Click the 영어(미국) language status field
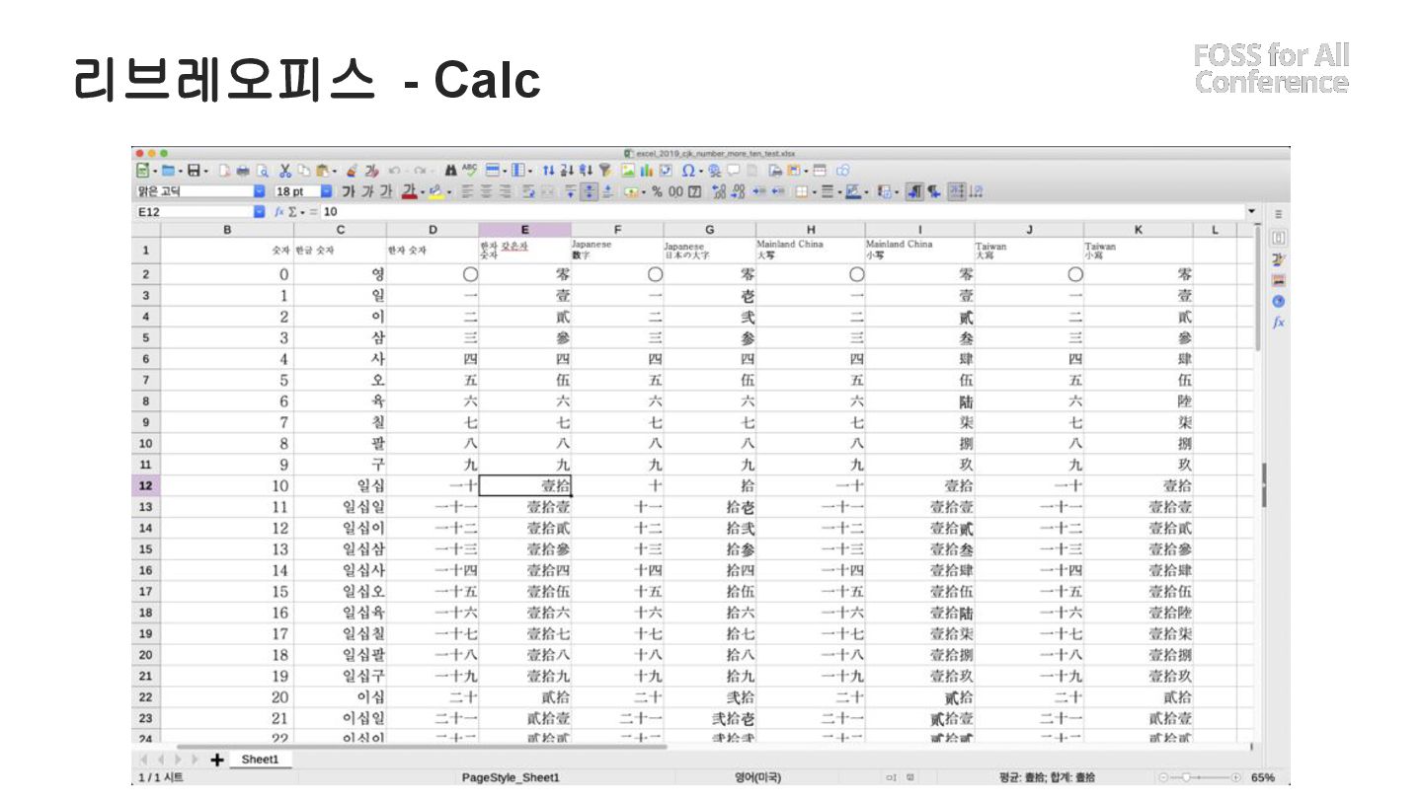1422x799 pixels. [x=758, y=777]
